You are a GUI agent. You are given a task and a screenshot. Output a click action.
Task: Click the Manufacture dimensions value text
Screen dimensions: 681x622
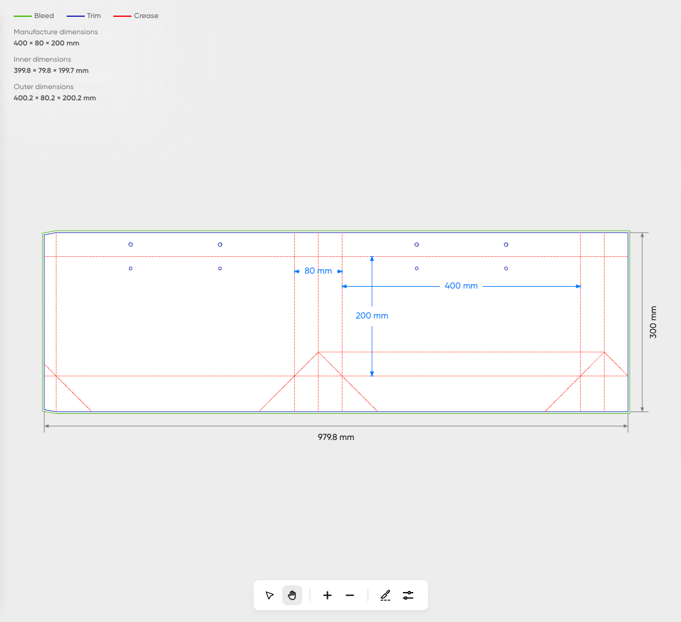46,43
